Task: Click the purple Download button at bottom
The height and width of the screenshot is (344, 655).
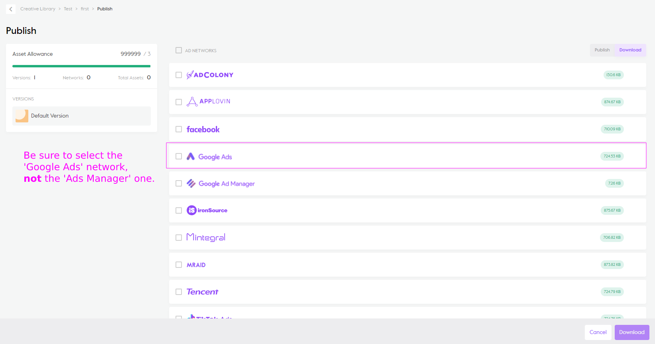Action: [632, 332]
